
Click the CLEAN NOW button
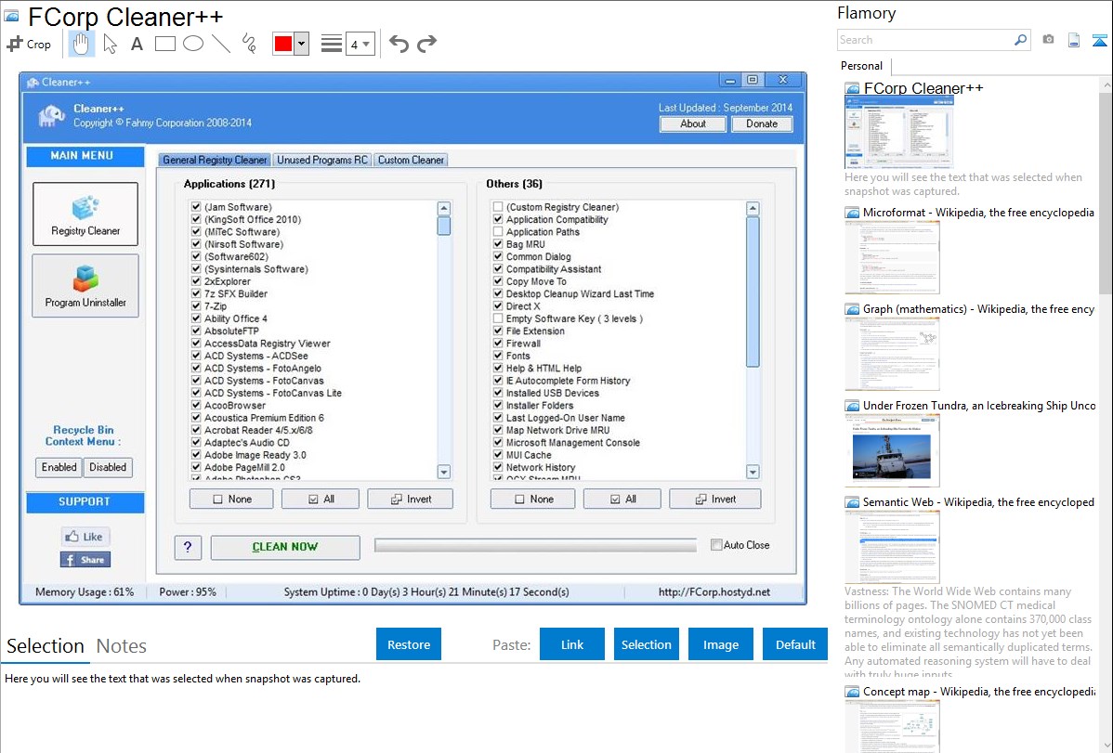pyautogui.click(x=285, y=547)
